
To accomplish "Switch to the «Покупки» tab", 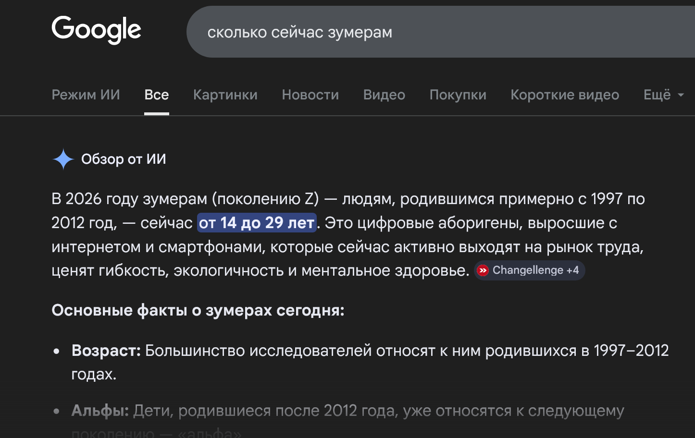I will [x=458, y=95].
